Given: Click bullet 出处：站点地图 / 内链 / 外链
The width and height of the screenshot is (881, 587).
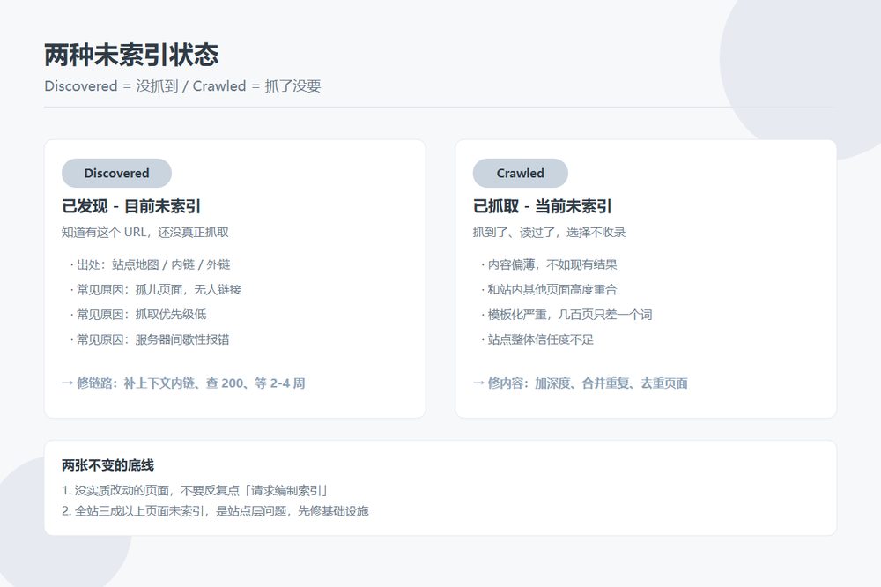Looking at the screenshot, I should coord(150,264).
